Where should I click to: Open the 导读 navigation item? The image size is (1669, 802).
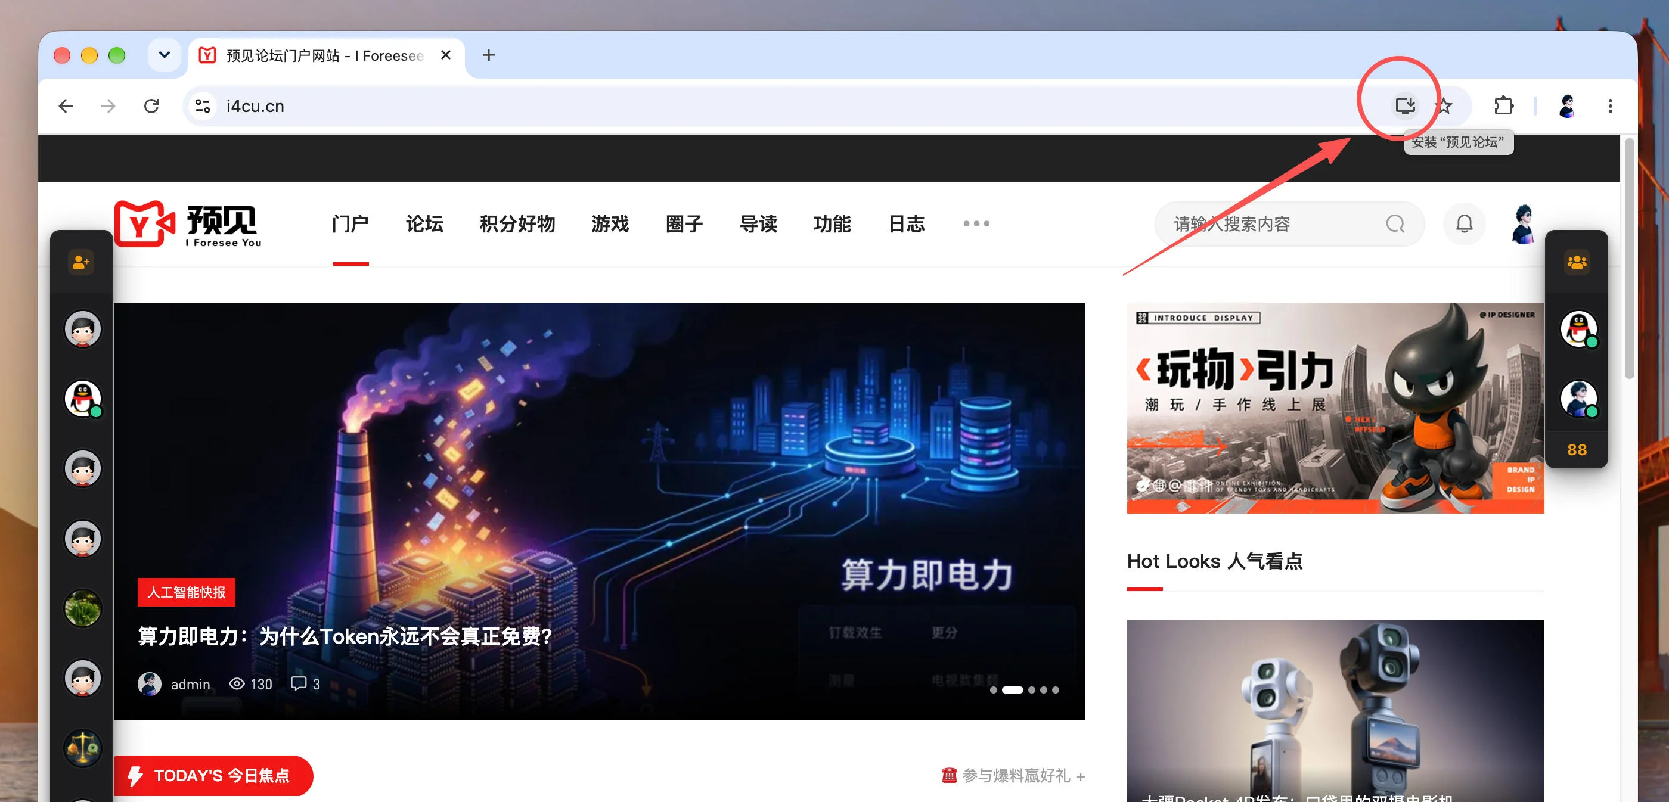click(x=758, y=224)
